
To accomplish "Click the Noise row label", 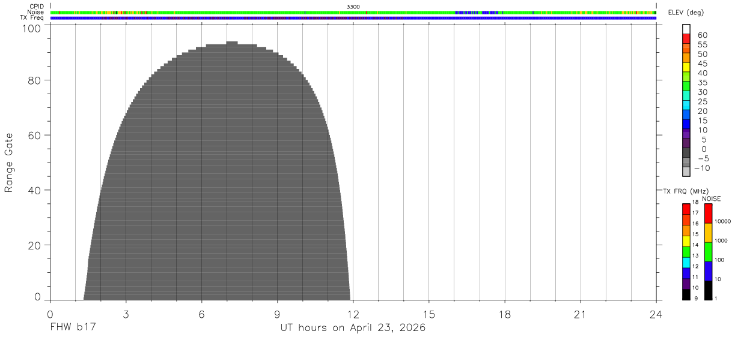I will (36, 12).
